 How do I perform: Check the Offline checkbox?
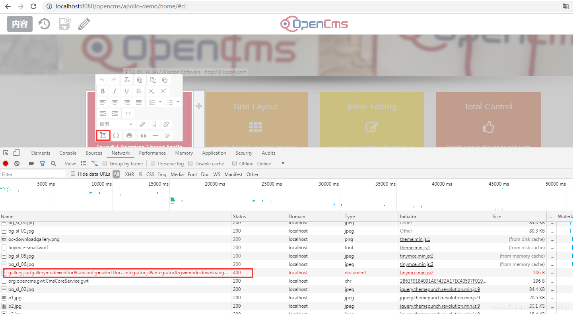(x=235, y=163)
